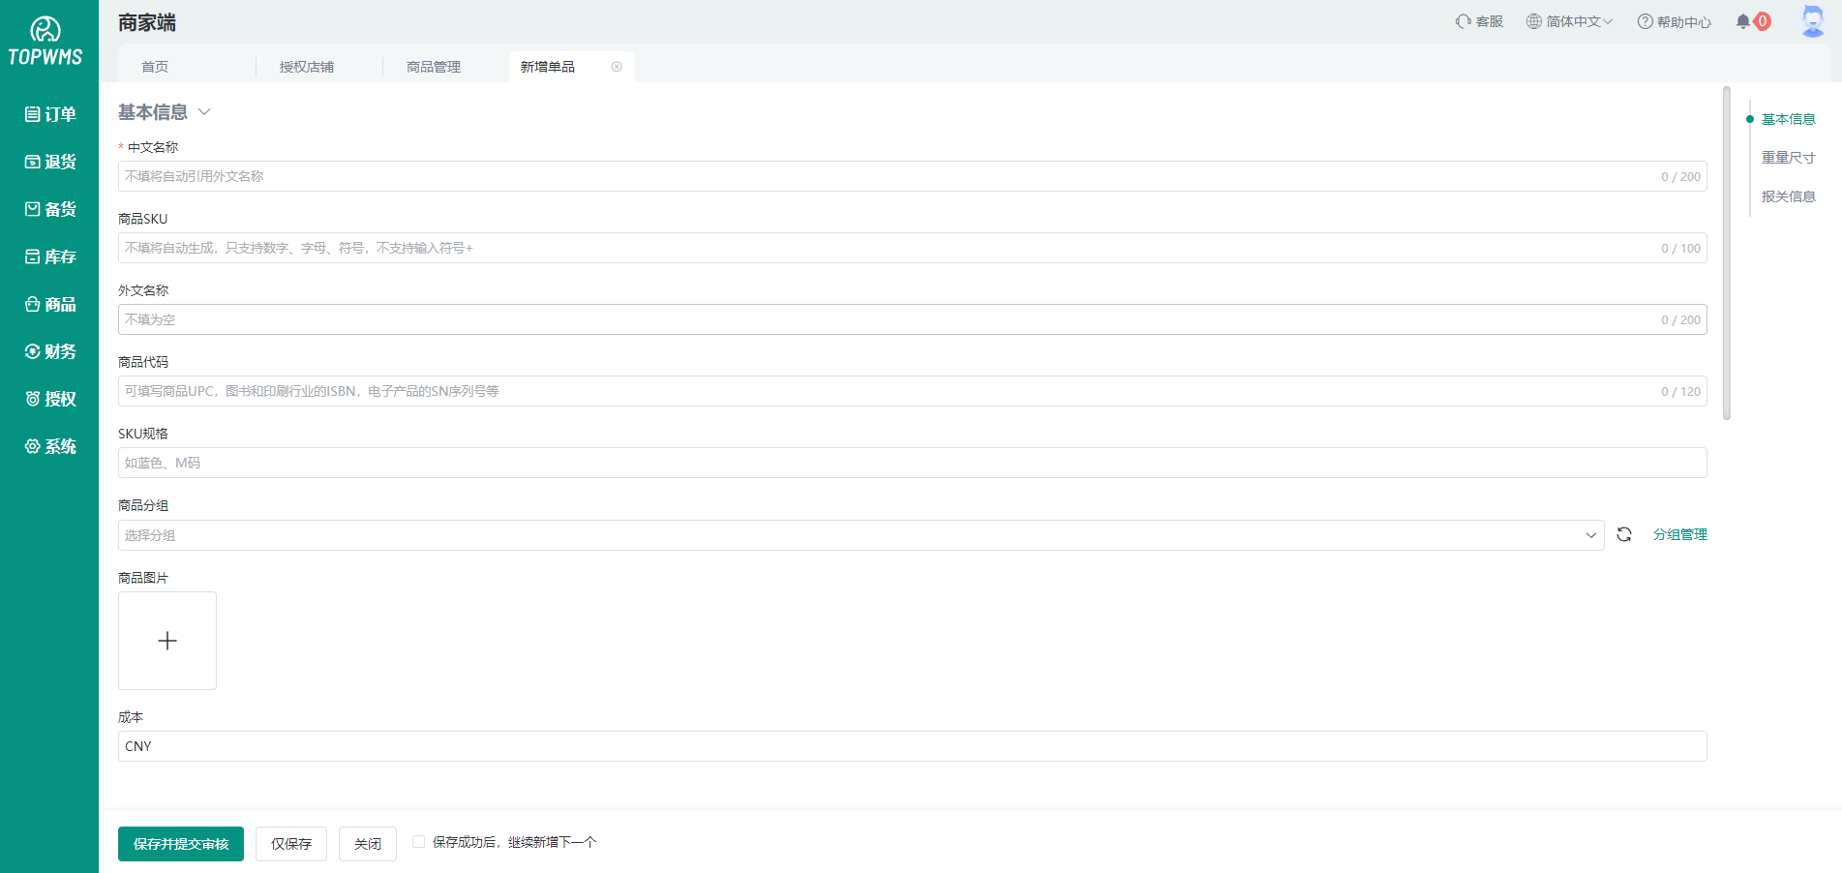Open the 退货 returns sidebar menu
The image size is (1842, 873).
click(50, 162)
